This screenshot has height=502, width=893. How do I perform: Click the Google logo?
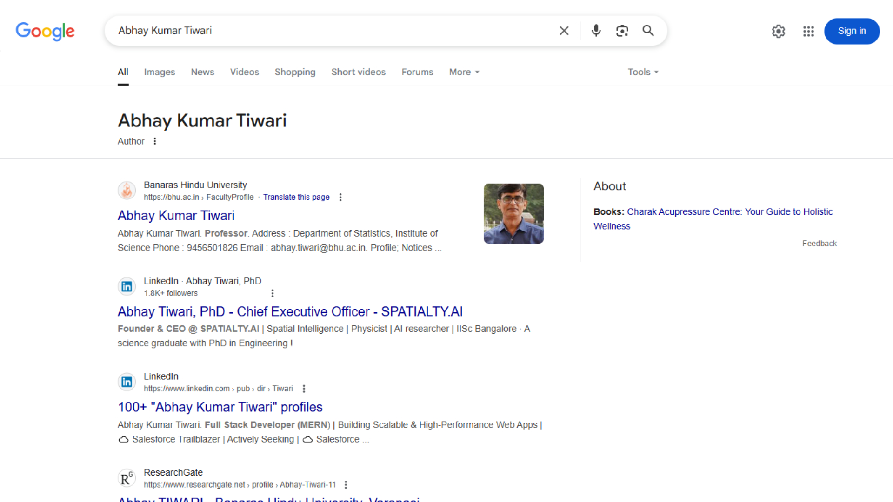(45, 31)
